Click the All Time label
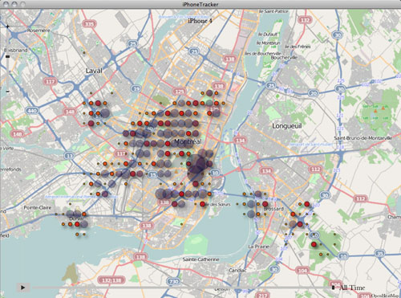 352,288
